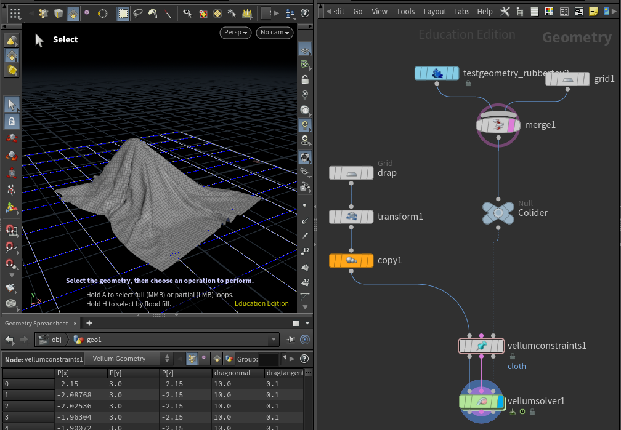Image resolution: width=621 pixels, height=430 pixels.
Task: Toggle the pin icon in spreadsheet path bar
Action: 291,340
